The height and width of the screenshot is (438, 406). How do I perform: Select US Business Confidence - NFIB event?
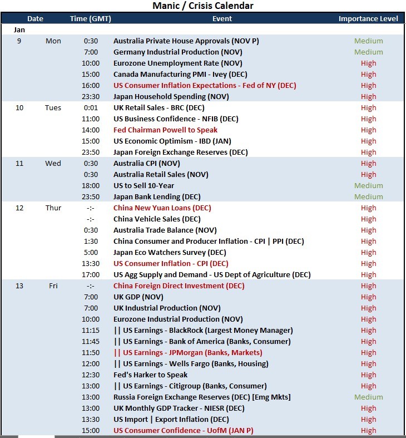pos(176,119)
